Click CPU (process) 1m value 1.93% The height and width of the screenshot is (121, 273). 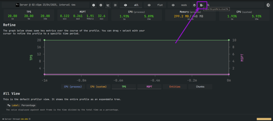[x=124, y=16]
